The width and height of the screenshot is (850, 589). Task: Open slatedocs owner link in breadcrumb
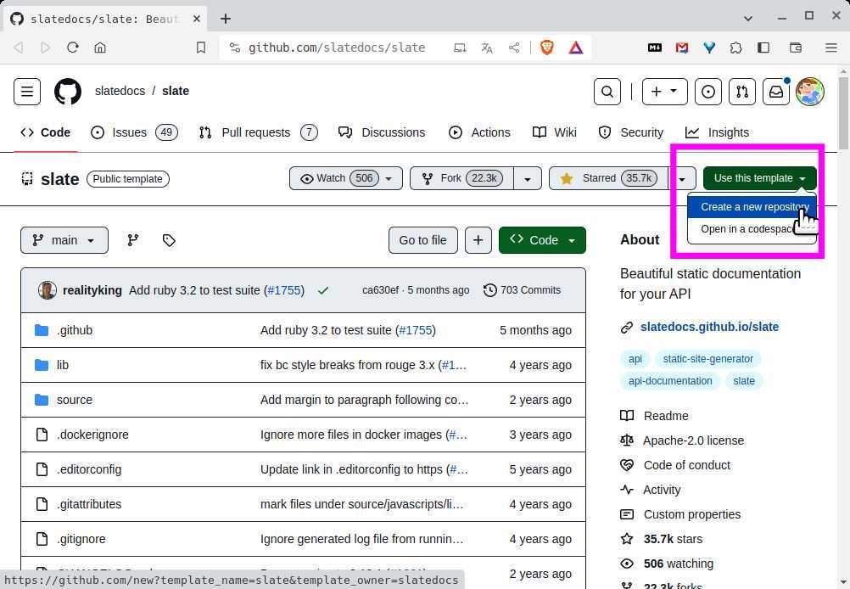pyautogui.click(x=120, y=91)
